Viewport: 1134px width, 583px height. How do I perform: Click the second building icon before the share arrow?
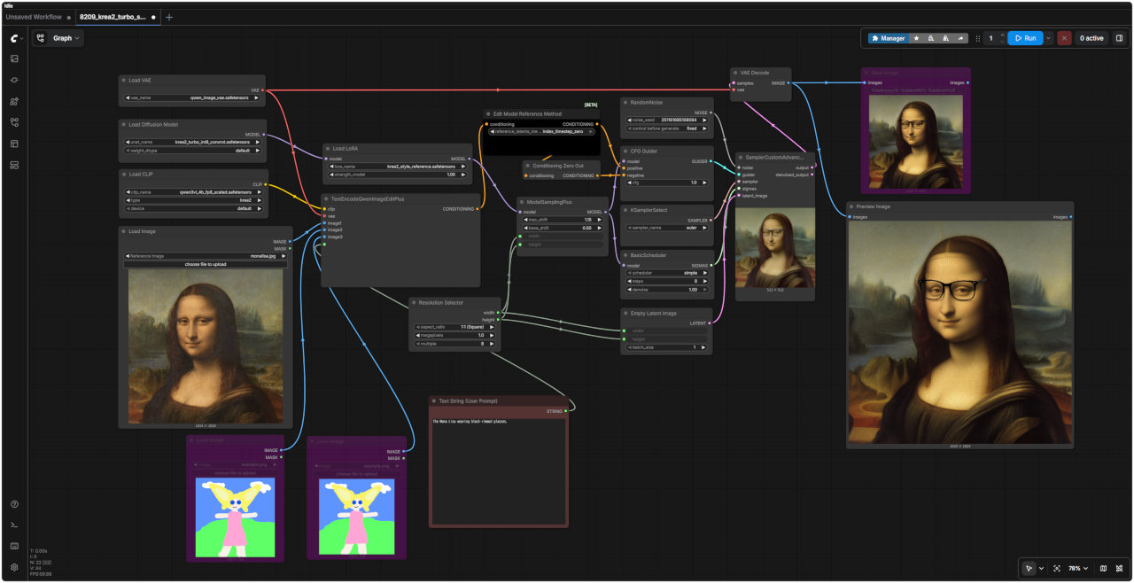946,38
